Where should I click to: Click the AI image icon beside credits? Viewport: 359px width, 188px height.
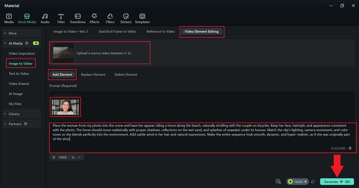click(x=278, y=181)
